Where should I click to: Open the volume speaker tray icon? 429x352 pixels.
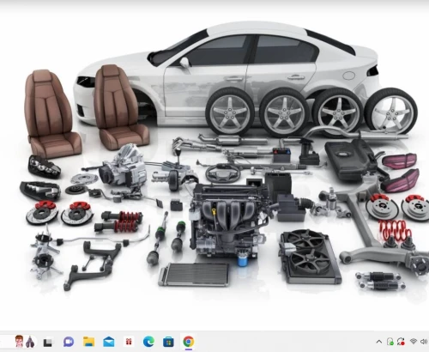click(424, 342)
